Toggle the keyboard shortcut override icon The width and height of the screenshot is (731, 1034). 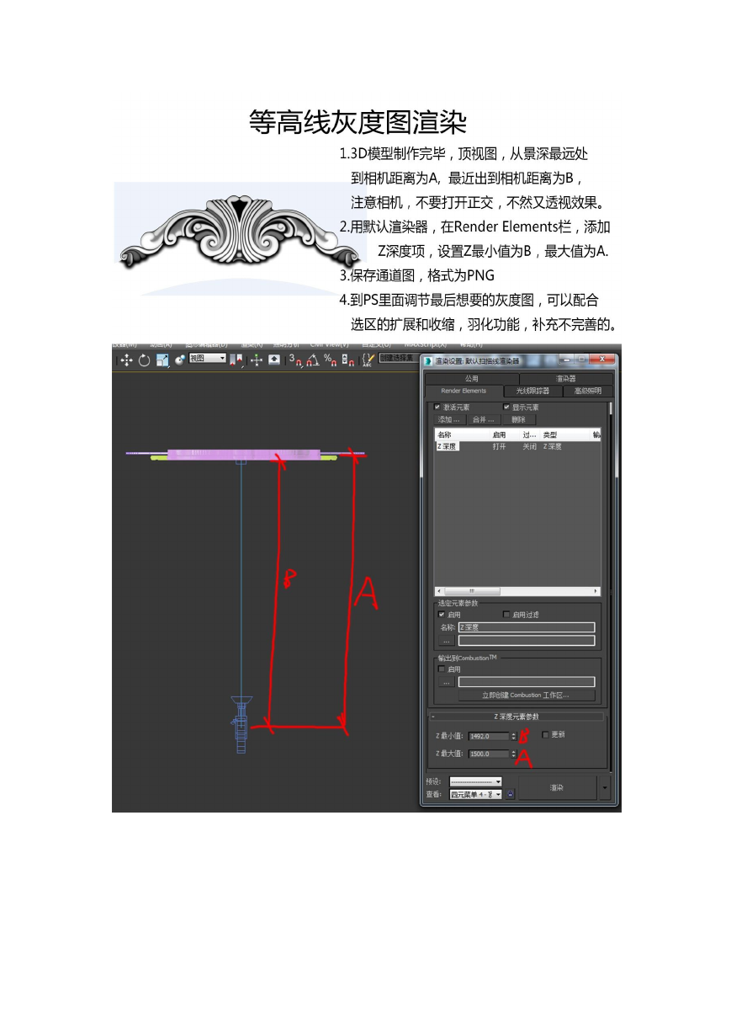click(x=274, y=360)
